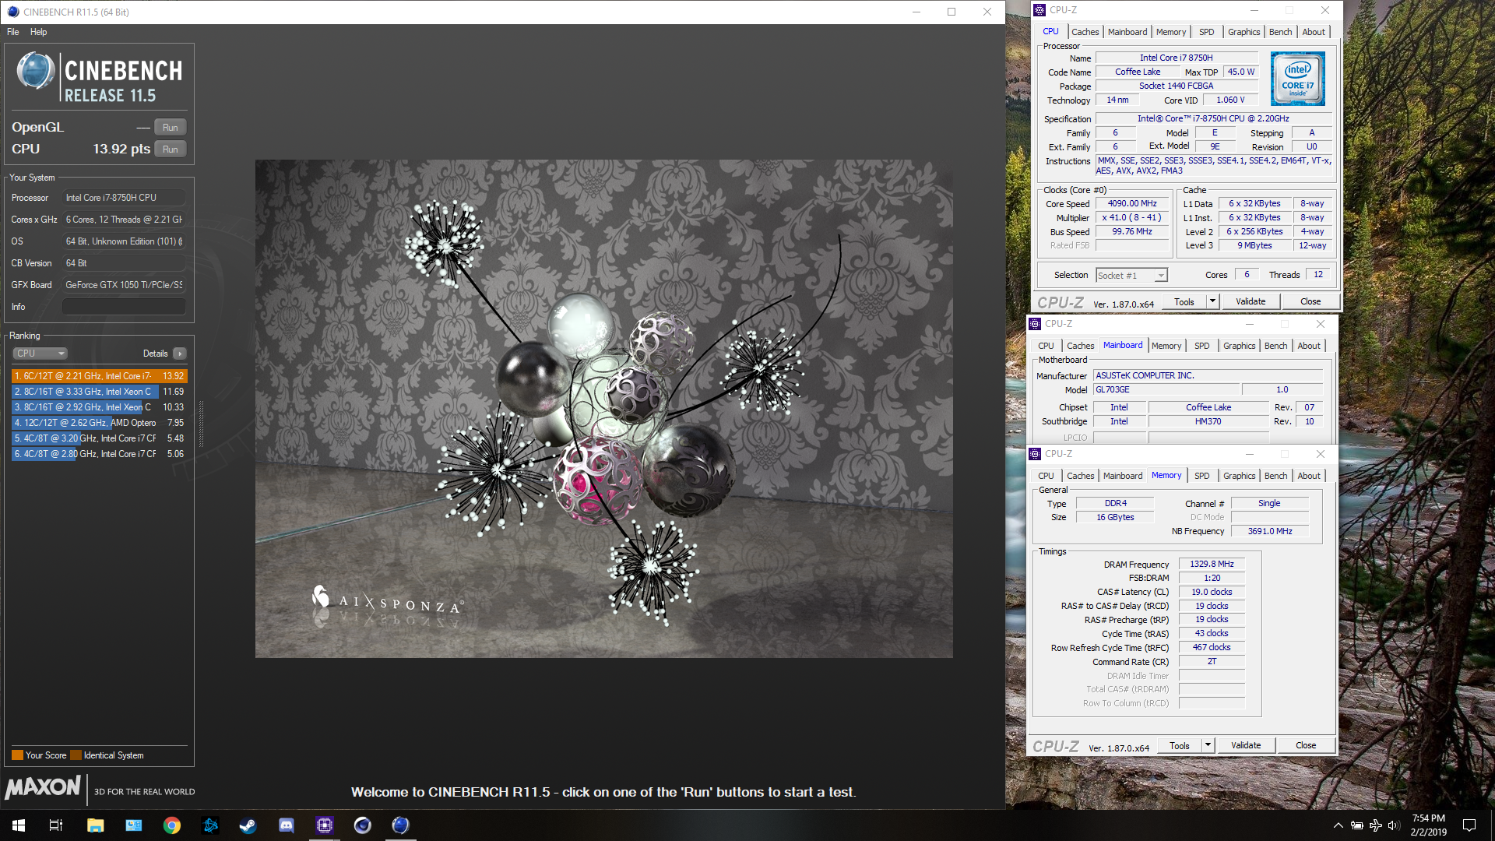The width and height of the screenshot is (1495, 841).
Task: Open SPD tab in the Mainboard CPU-Z window
Action: [1202, 346]
